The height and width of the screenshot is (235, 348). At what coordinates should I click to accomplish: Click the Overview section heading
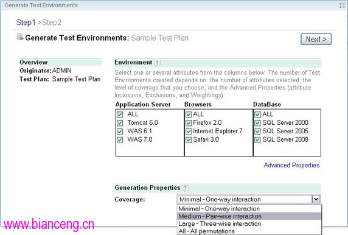[33, 62]
